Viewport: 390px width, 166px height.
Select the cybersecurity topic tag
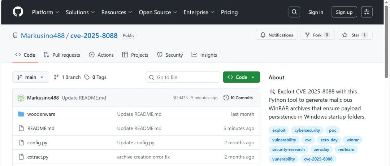pyautogui.click(x=307, y=130)
